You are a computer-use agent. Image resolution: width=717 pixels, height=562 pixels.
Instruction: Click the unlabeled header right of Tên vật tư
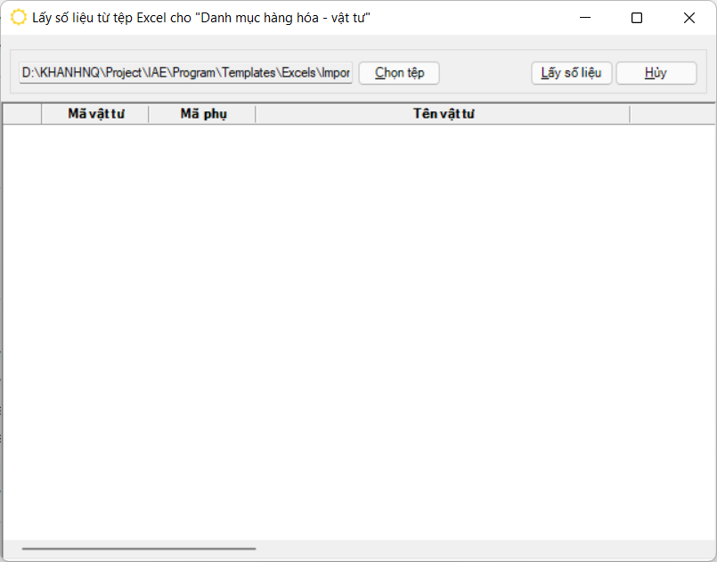tap(671, 114)
